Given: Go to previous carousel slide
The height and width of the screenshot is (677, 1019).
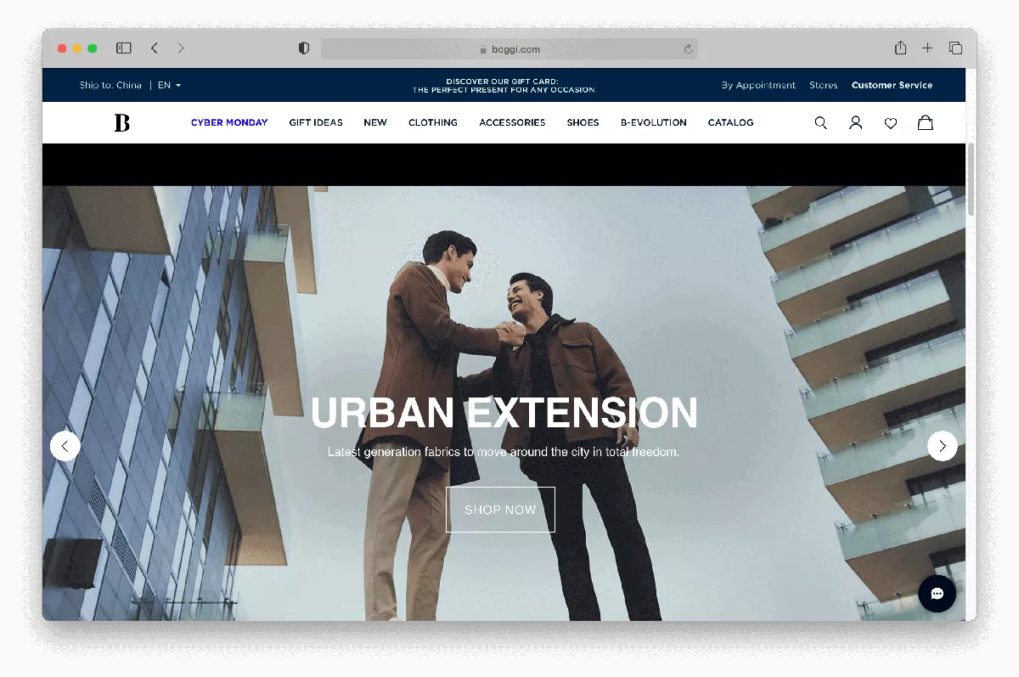Looking at the screenshot, I should point(65,446).
